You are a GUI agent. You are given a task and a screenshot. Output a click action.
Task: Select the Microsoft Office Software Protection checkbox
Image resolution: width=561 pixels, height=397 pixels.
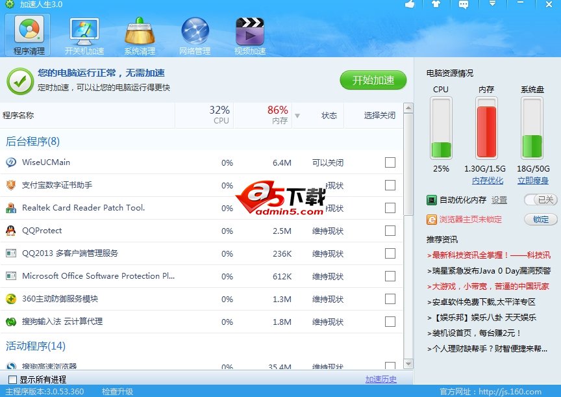pyautogui.click(x=390, y=276)
